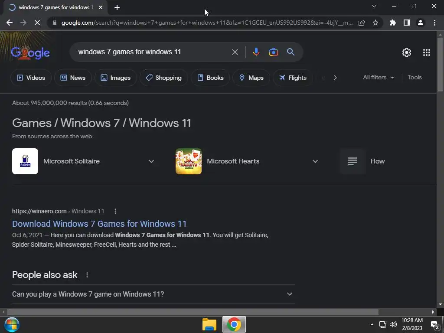Switch to Videos results filter
Viewport: 444px width, 333px height.
coord(31,78)
